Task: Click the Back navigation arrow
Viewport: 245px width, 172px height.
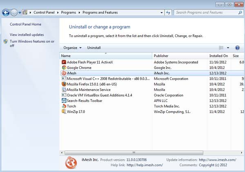Action: click(x=6, y=13)
